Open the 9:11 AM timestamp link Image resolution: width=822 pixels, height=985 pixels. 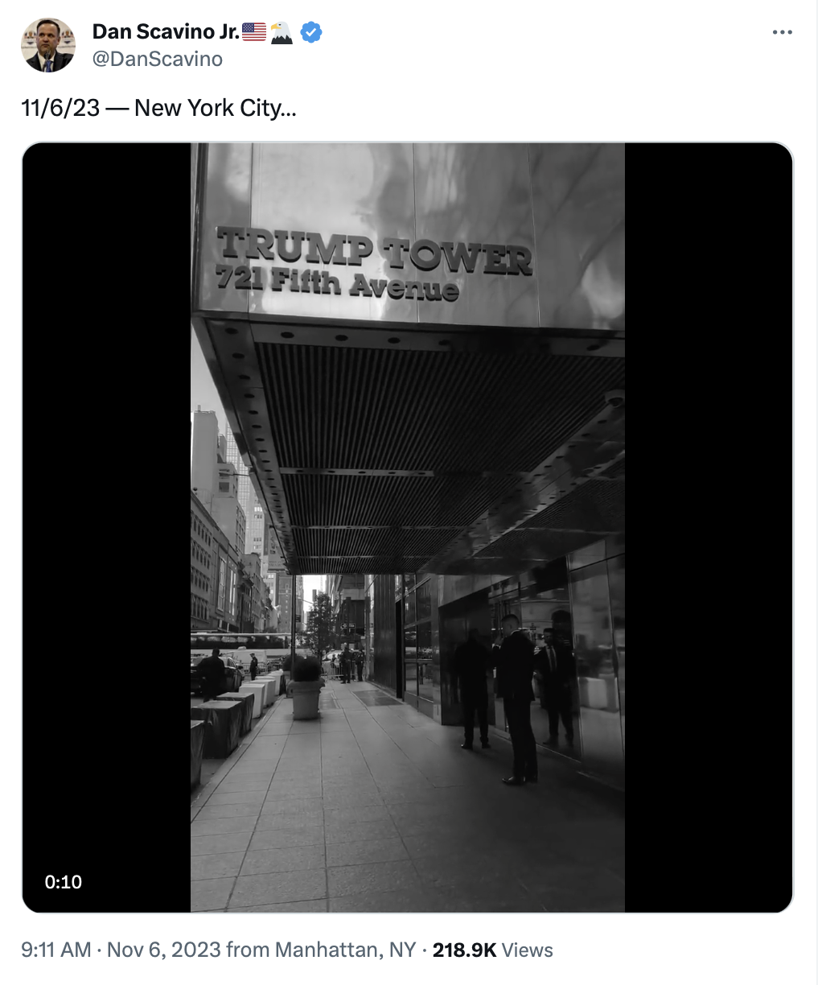(55, 950)
